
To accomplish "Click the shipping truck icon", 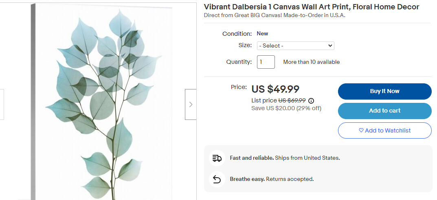I will point(217,158).
